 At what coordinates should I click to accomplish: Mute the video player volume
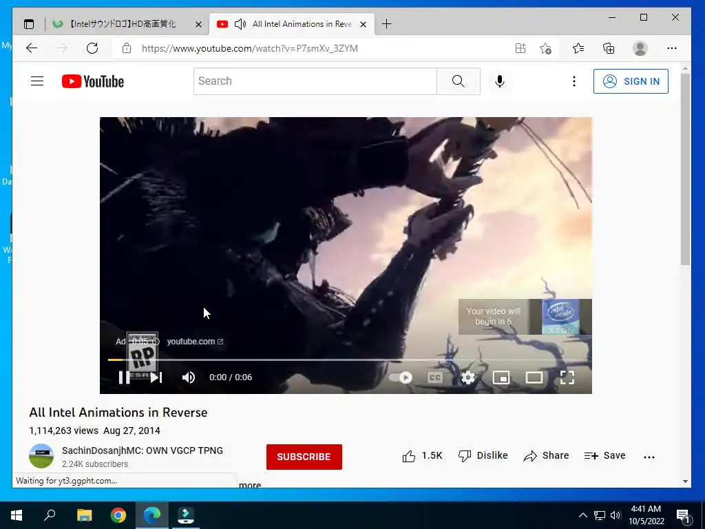click(189, 377)
